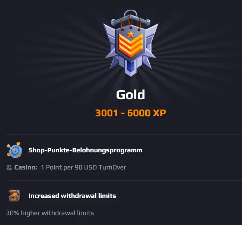Click the left wing of the badge
The width and height of the screenshot is (242, 225).
point(110,45)
